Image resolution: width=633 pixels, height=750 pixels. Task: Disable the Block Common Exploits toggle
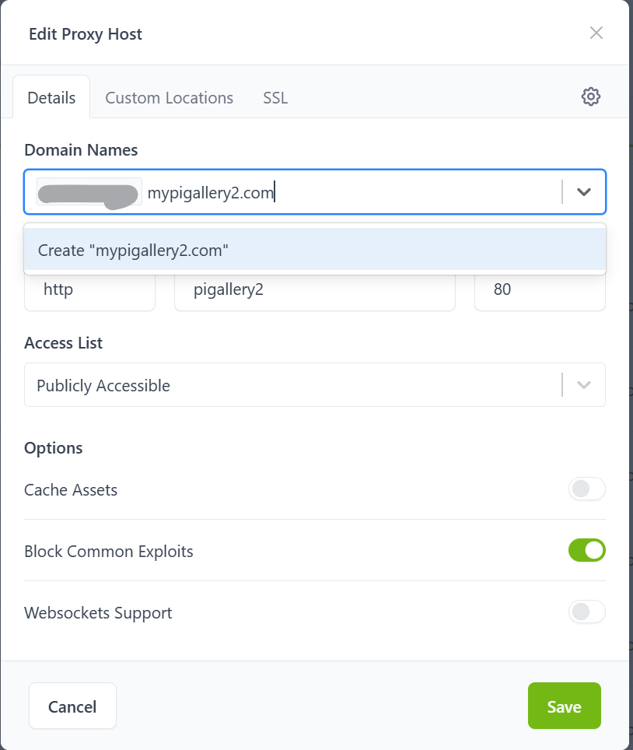click(586, 551)
